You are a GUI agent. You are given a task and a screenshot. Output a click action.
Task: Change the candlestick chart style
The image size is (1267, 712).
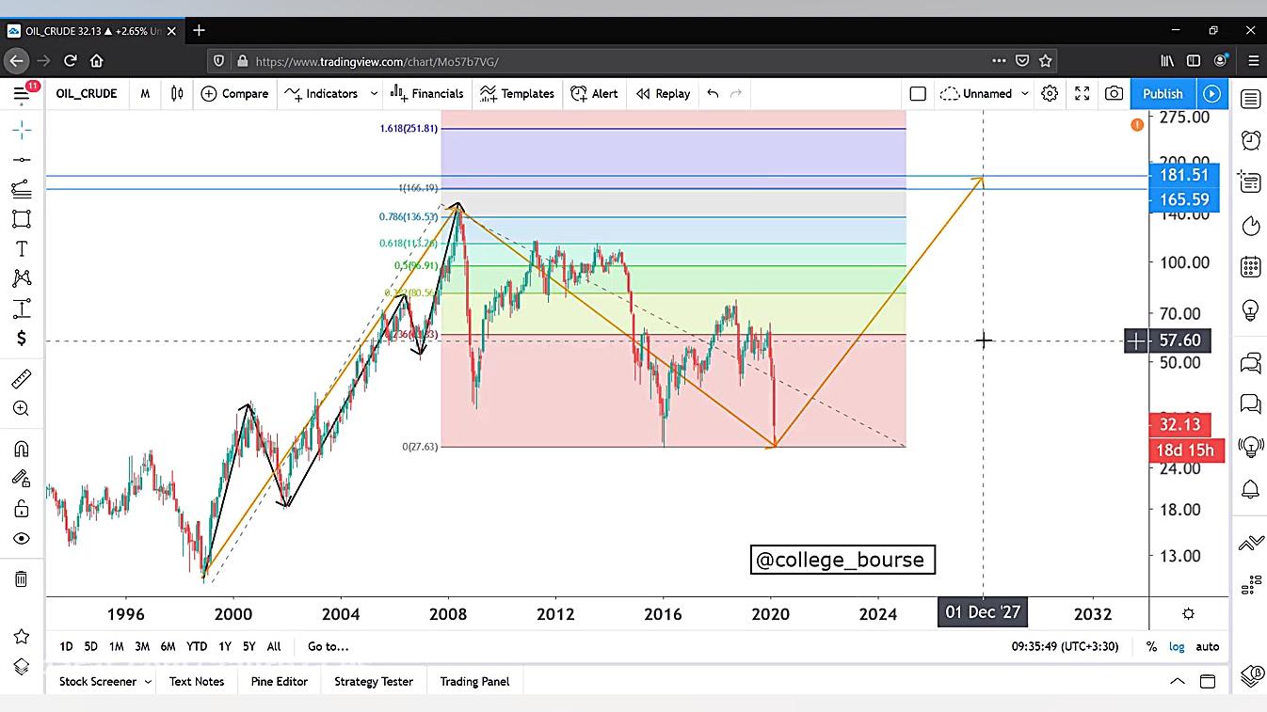[177, 93]
